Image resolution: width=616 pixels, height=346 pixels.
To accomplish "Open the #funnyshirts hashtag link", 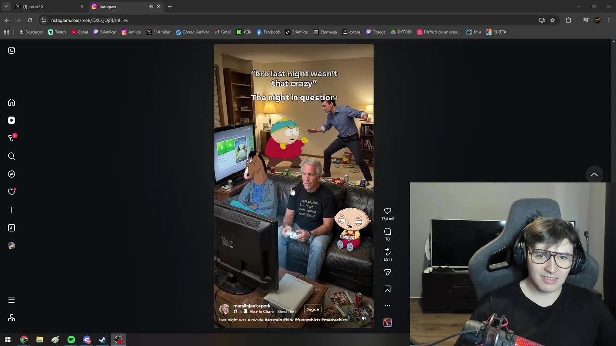I will pos(308,320).
